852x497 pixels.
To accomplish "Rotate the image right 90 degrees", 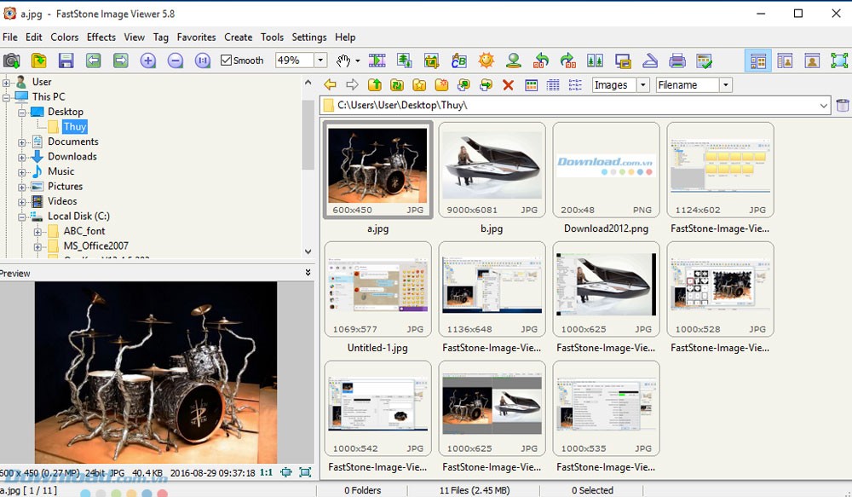I will pos(568,60).
